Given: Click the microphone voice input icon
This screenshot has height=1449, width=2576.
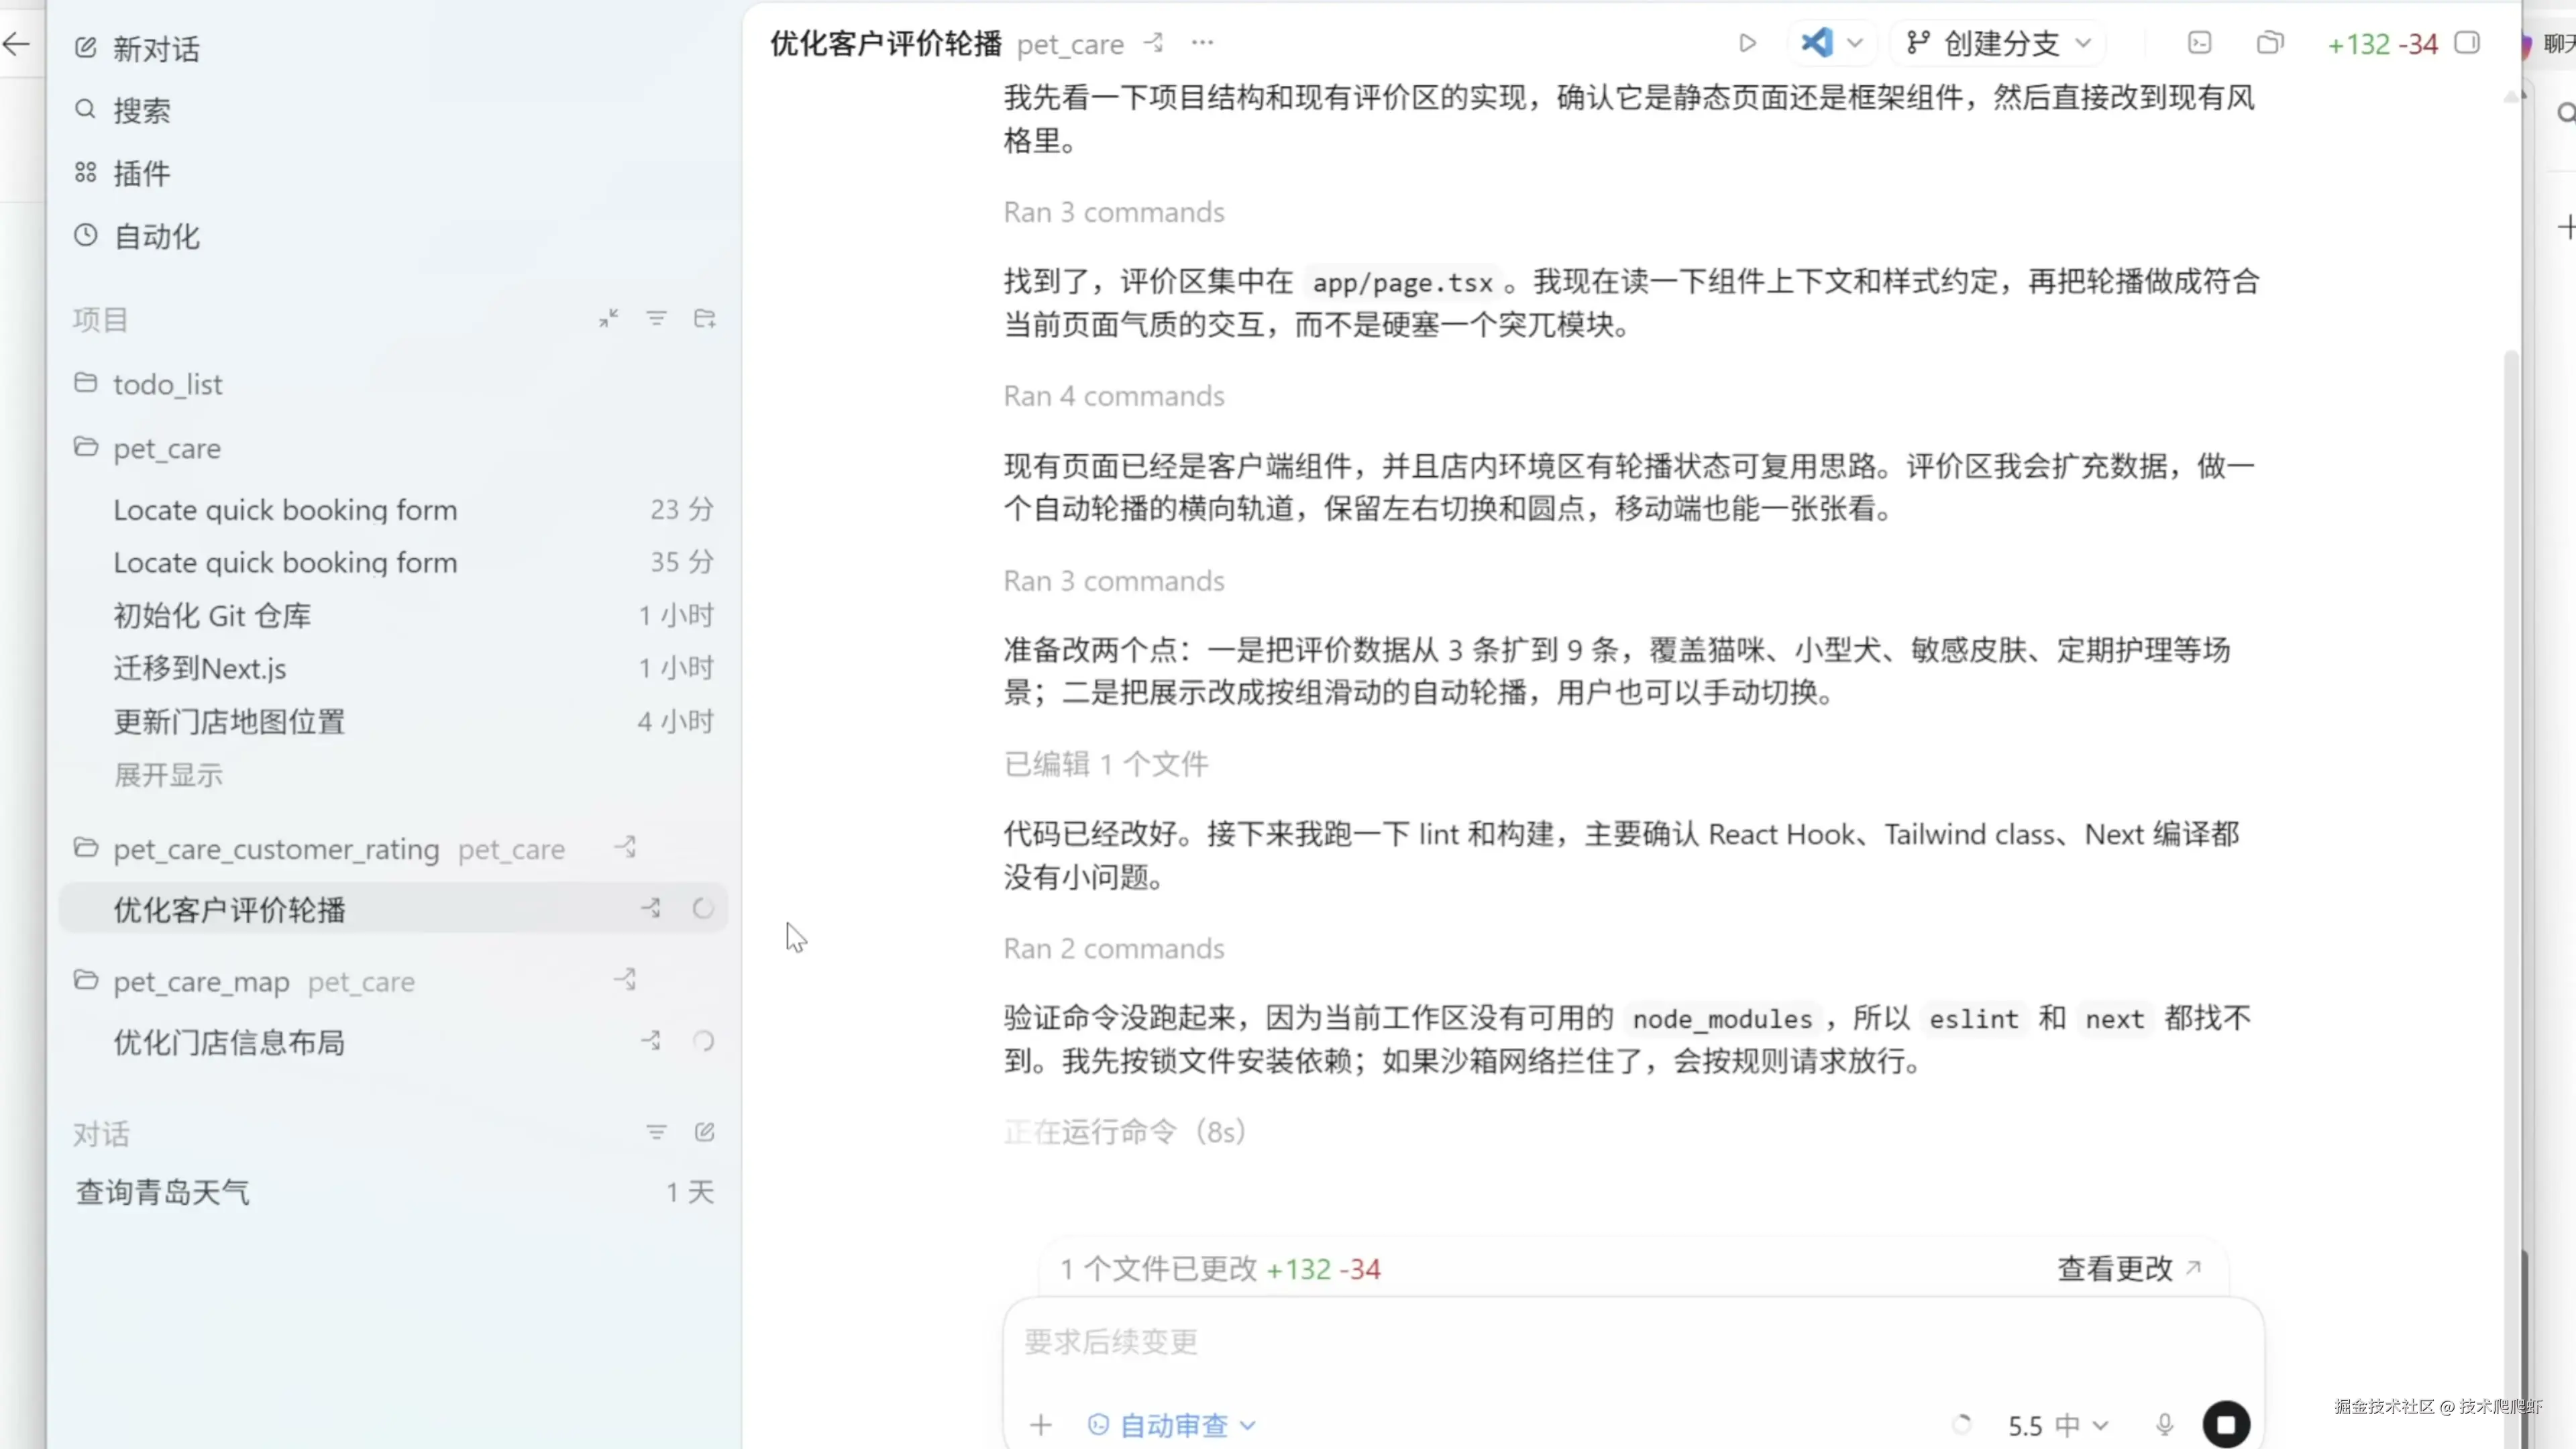Looking at the screenshot, I should [2164, 1425].
